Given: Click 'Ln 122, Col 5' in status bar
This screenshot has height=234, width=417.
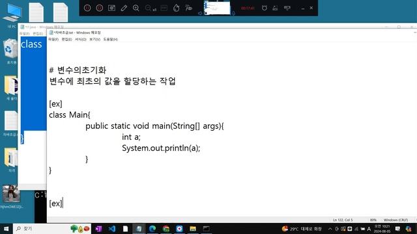Looking at the screenshot, I should click(343, 220).
